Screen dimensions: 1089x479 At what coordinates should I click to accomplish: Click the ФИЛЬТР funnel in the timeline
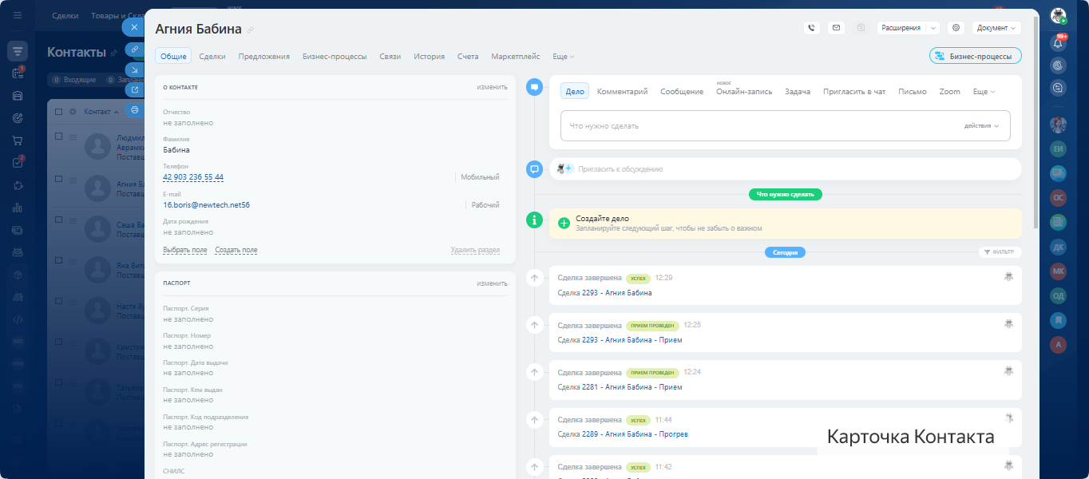[x=1000, y=252]
